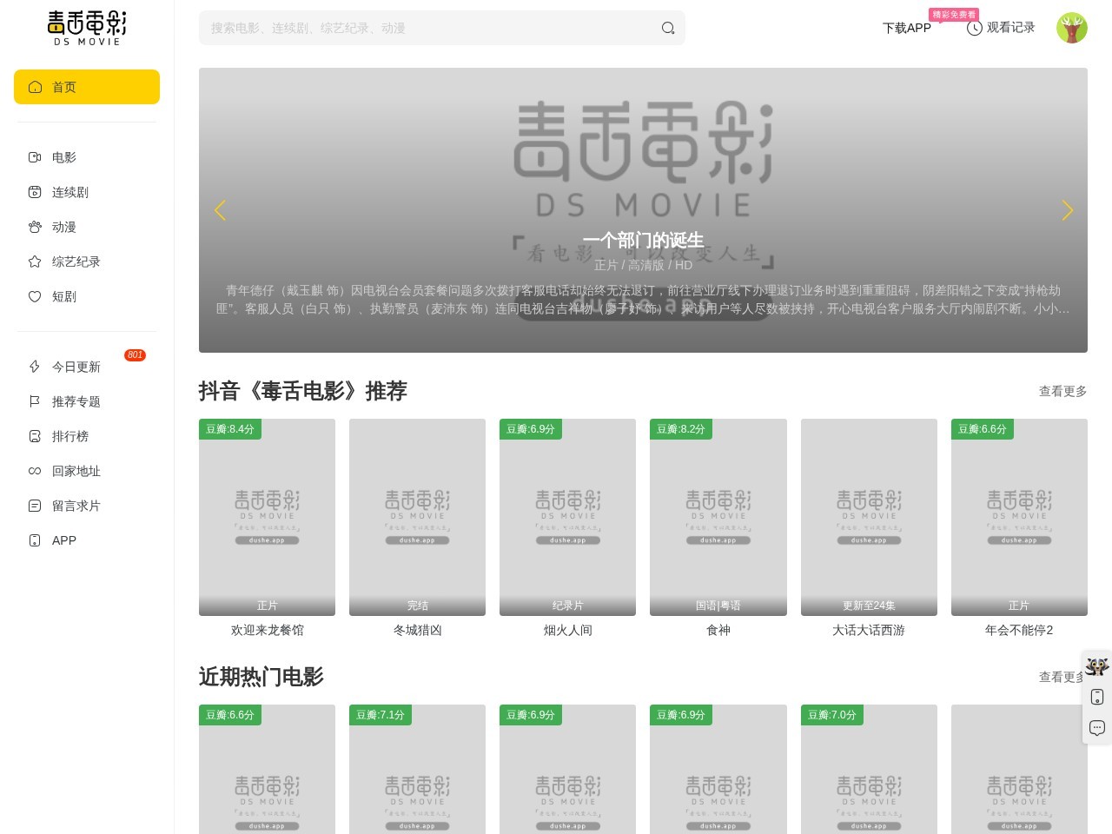Click the DS Movie logo

[87, 28]
